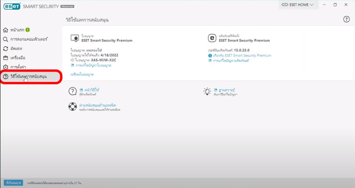This screenshot has height=188, width=355.
Task: Click the blue buy license button
Action: pyautogui.click(x=13, y=183)
